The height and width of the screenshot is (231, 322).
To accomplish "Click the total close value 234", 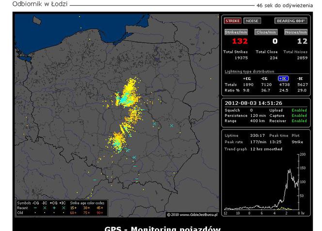I will point(274,58).
